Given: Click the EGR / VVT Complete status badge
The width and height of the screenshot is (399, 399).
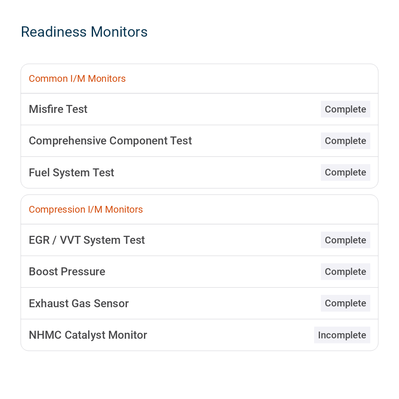Looking at the screenshot, I should (x=345, y=240).
